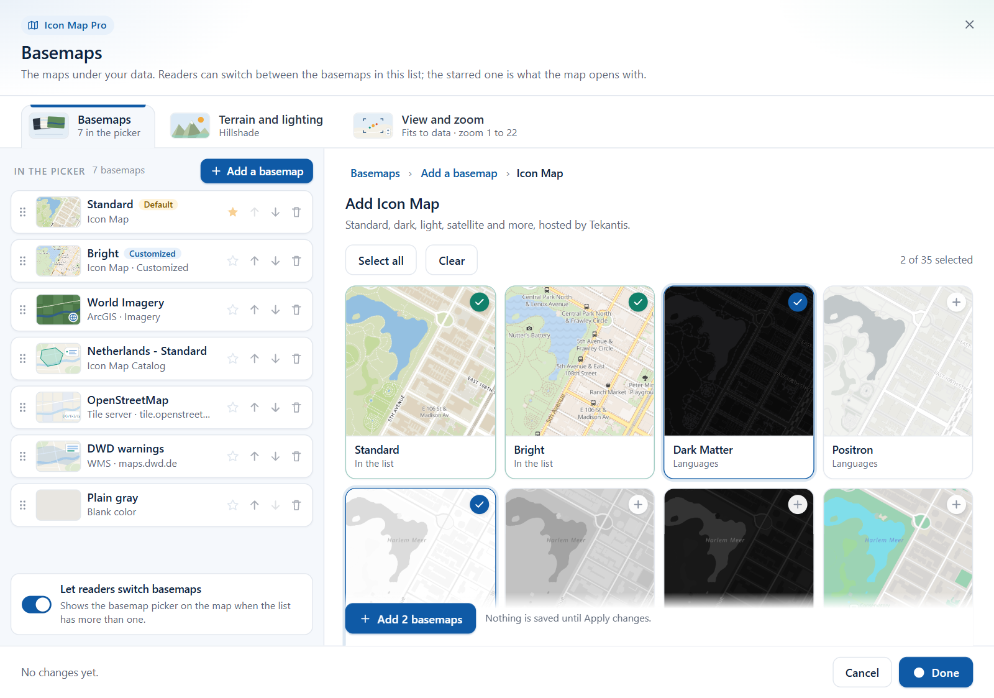Viewport: 994px width, 698px height.
Task: Go back to Add a basemap breadcrumb
Action: [x=459, y=173]
